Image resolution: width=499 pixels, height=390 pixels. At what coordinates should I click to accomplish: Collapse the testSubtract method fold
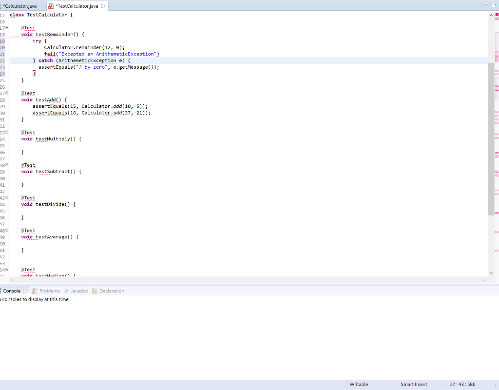(6, 165)
